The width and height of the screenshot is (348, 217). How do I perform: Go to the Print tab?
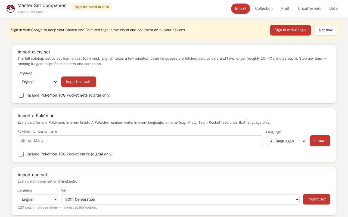285,9
